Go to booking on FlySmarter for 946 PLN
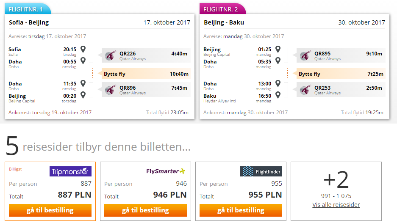Screen dimensions: 397x223 (x=146, y=210)
